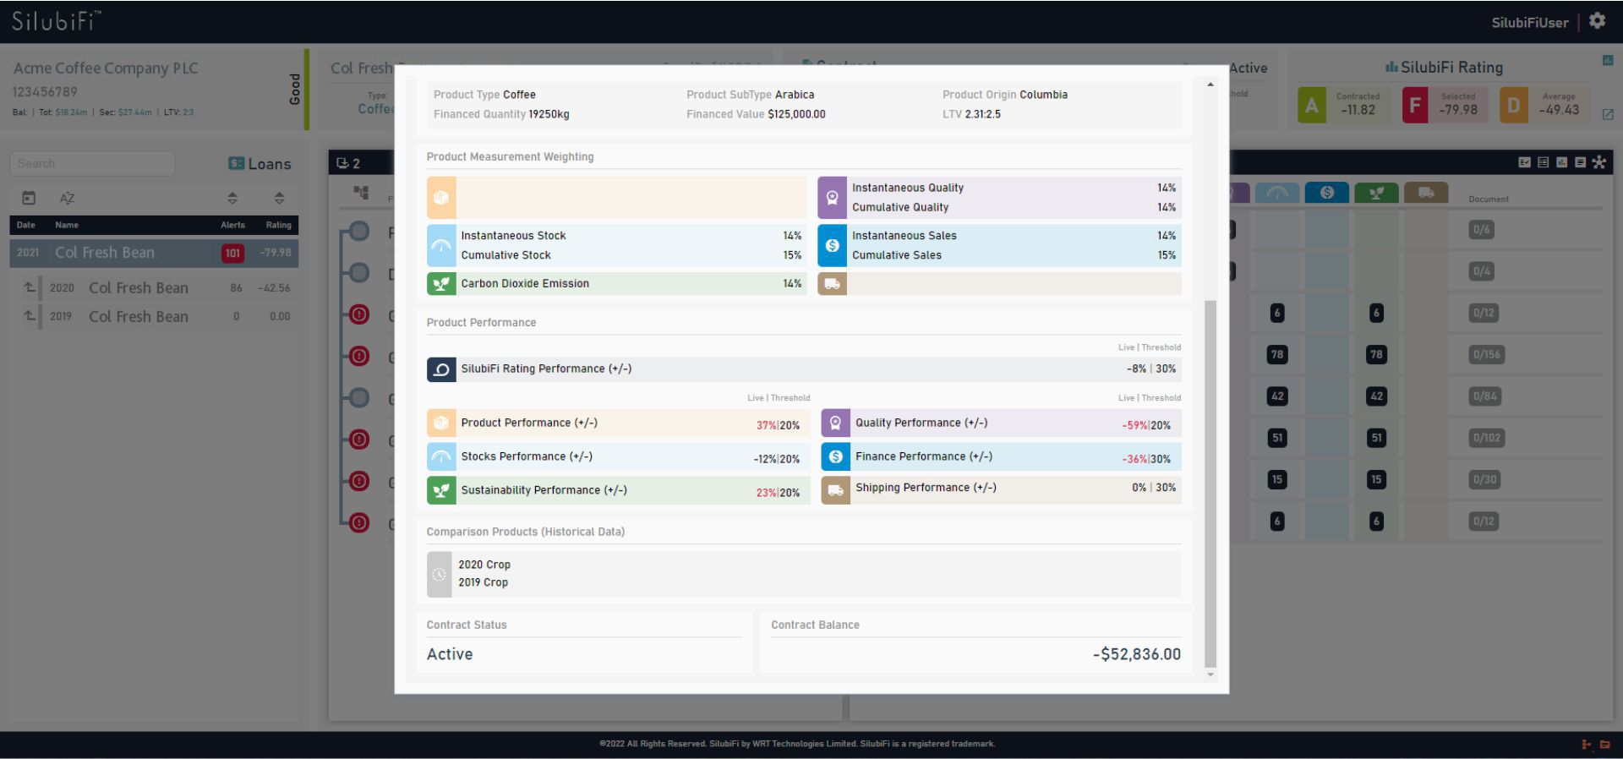Click the 2020 Crop comparison product
This screenshot has width=1623, height=759.
[484, 565]
